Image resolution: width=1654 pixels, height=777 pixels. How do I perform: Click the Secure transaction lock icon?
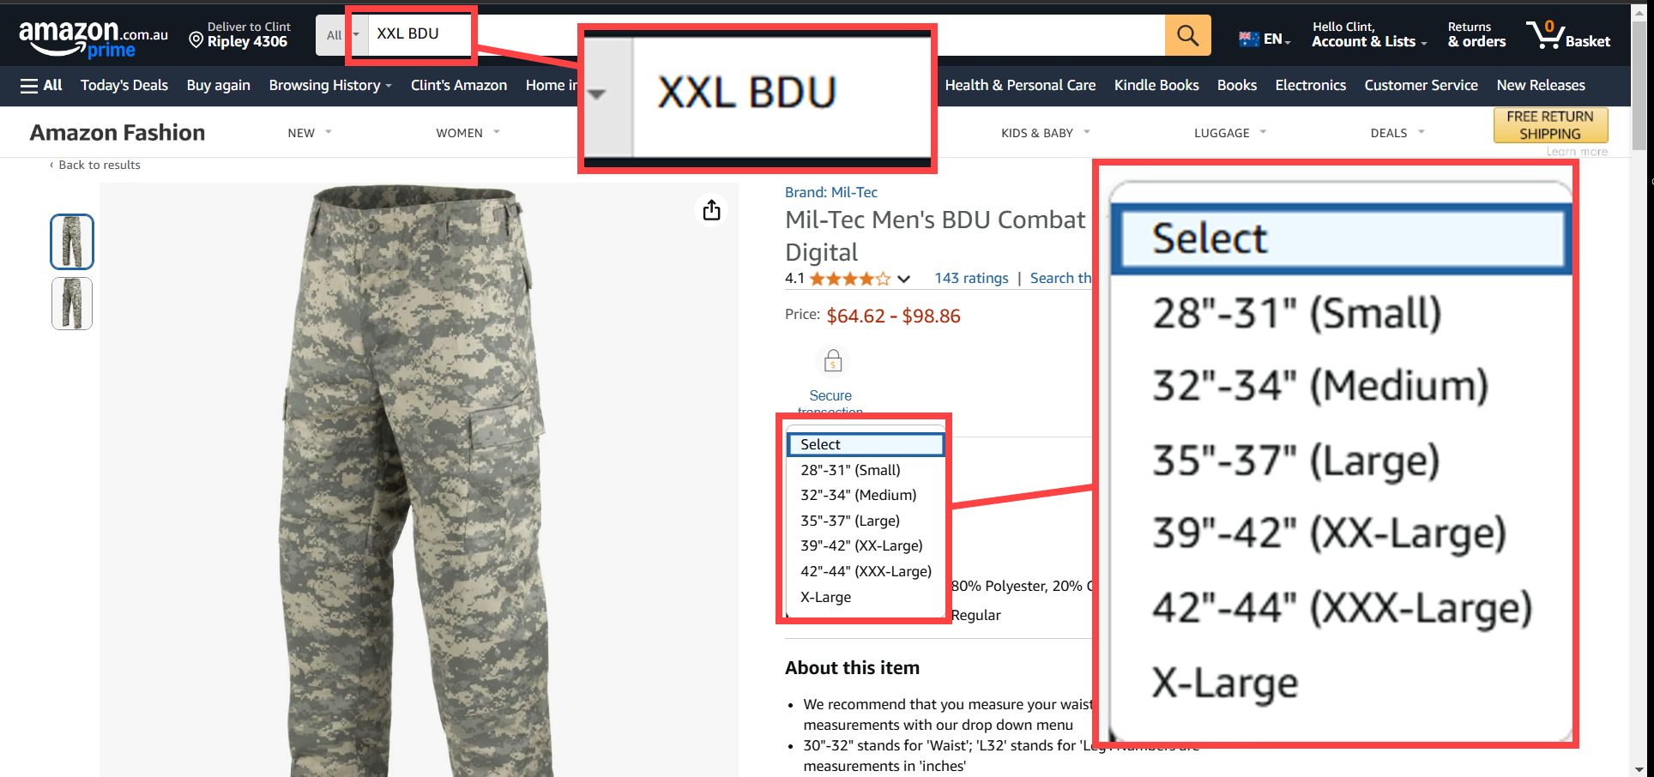[x=832, y=361]
